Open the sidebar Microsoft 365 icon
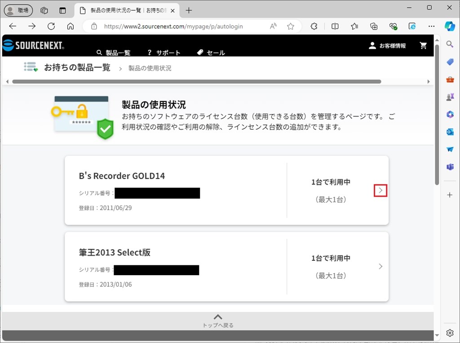Screen dimensions: 460x343 pyautogui.click(x=450, y=114)
